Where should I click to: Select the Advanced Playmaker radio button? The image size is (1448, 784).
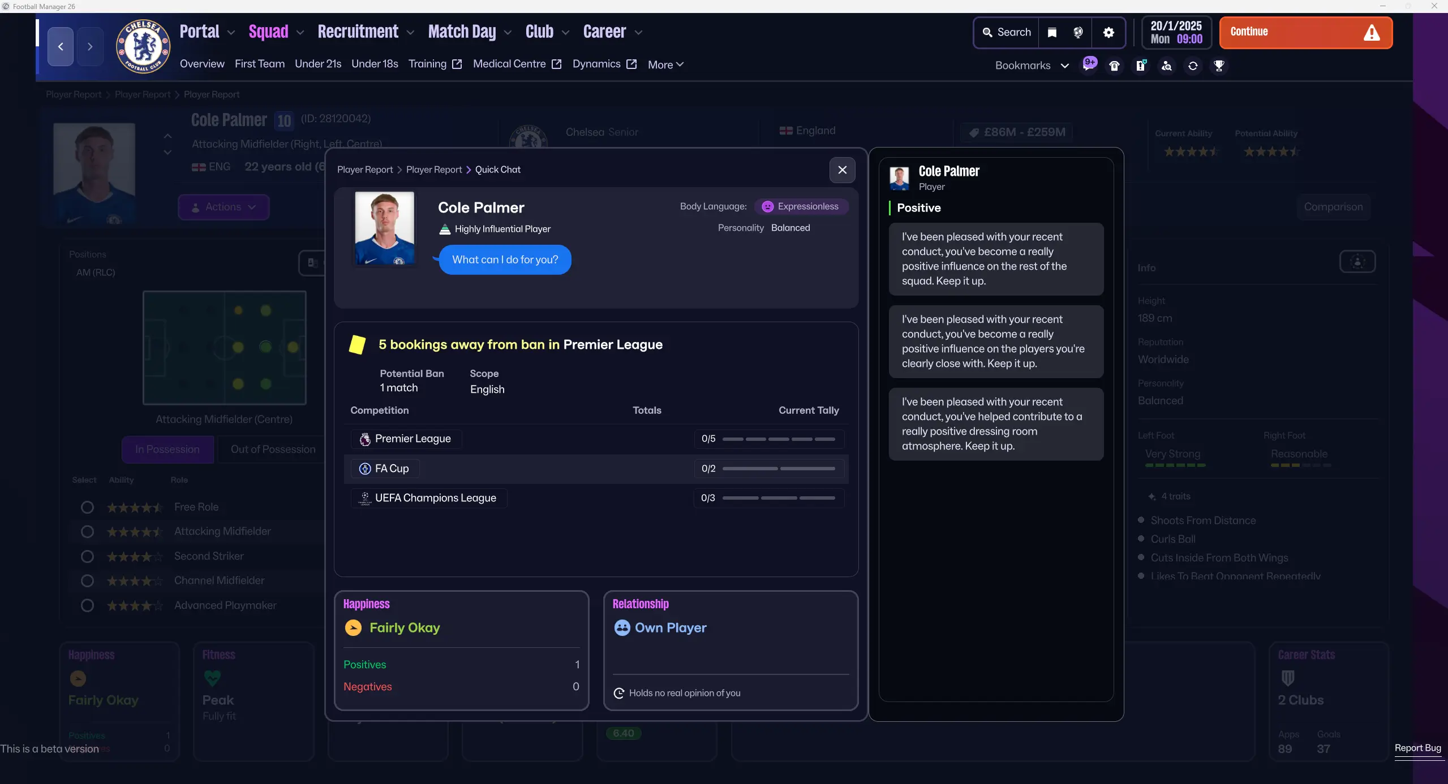(x=87, y=605)
